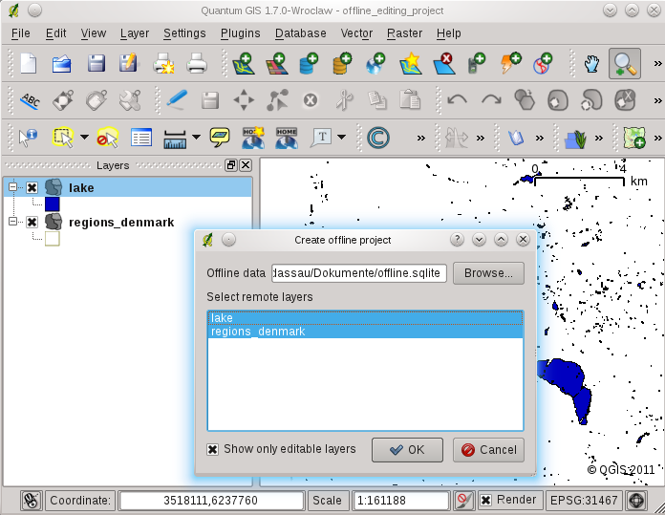The height and width of the screenshot is (515, 665).
Task: Select lake in remote layers list
Action: [x=365, y=318]
